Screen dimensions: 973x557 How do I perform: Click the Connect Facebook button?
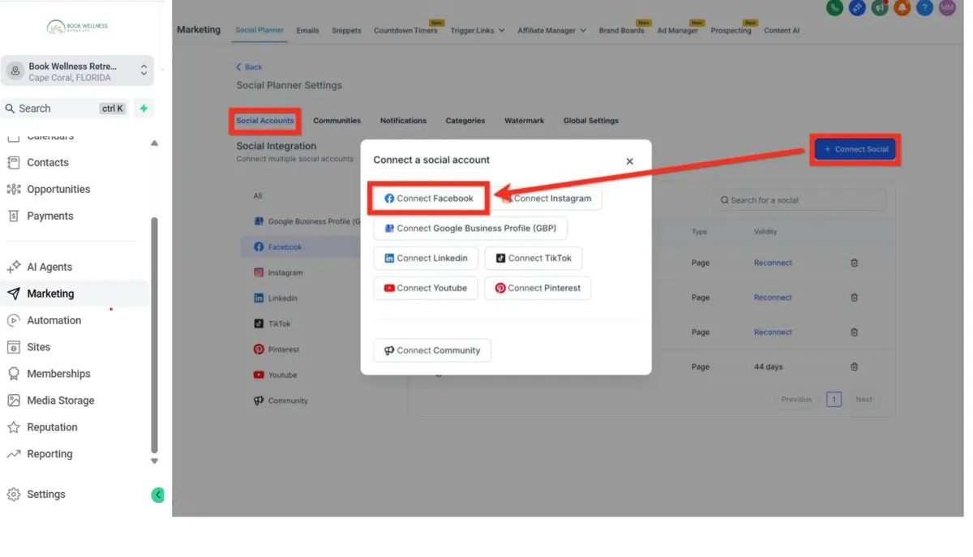(430, 199)
